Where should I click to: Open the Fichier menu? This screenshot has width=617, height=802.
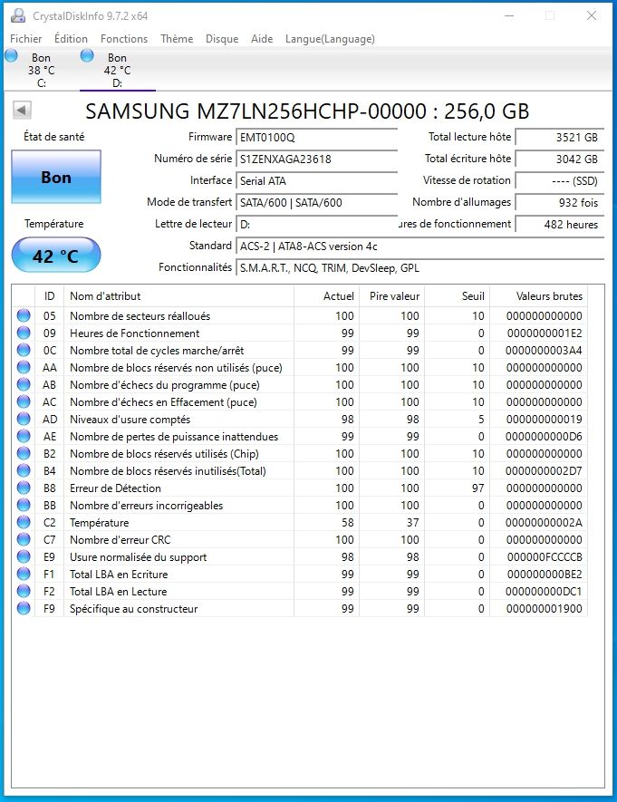[26, 39]
